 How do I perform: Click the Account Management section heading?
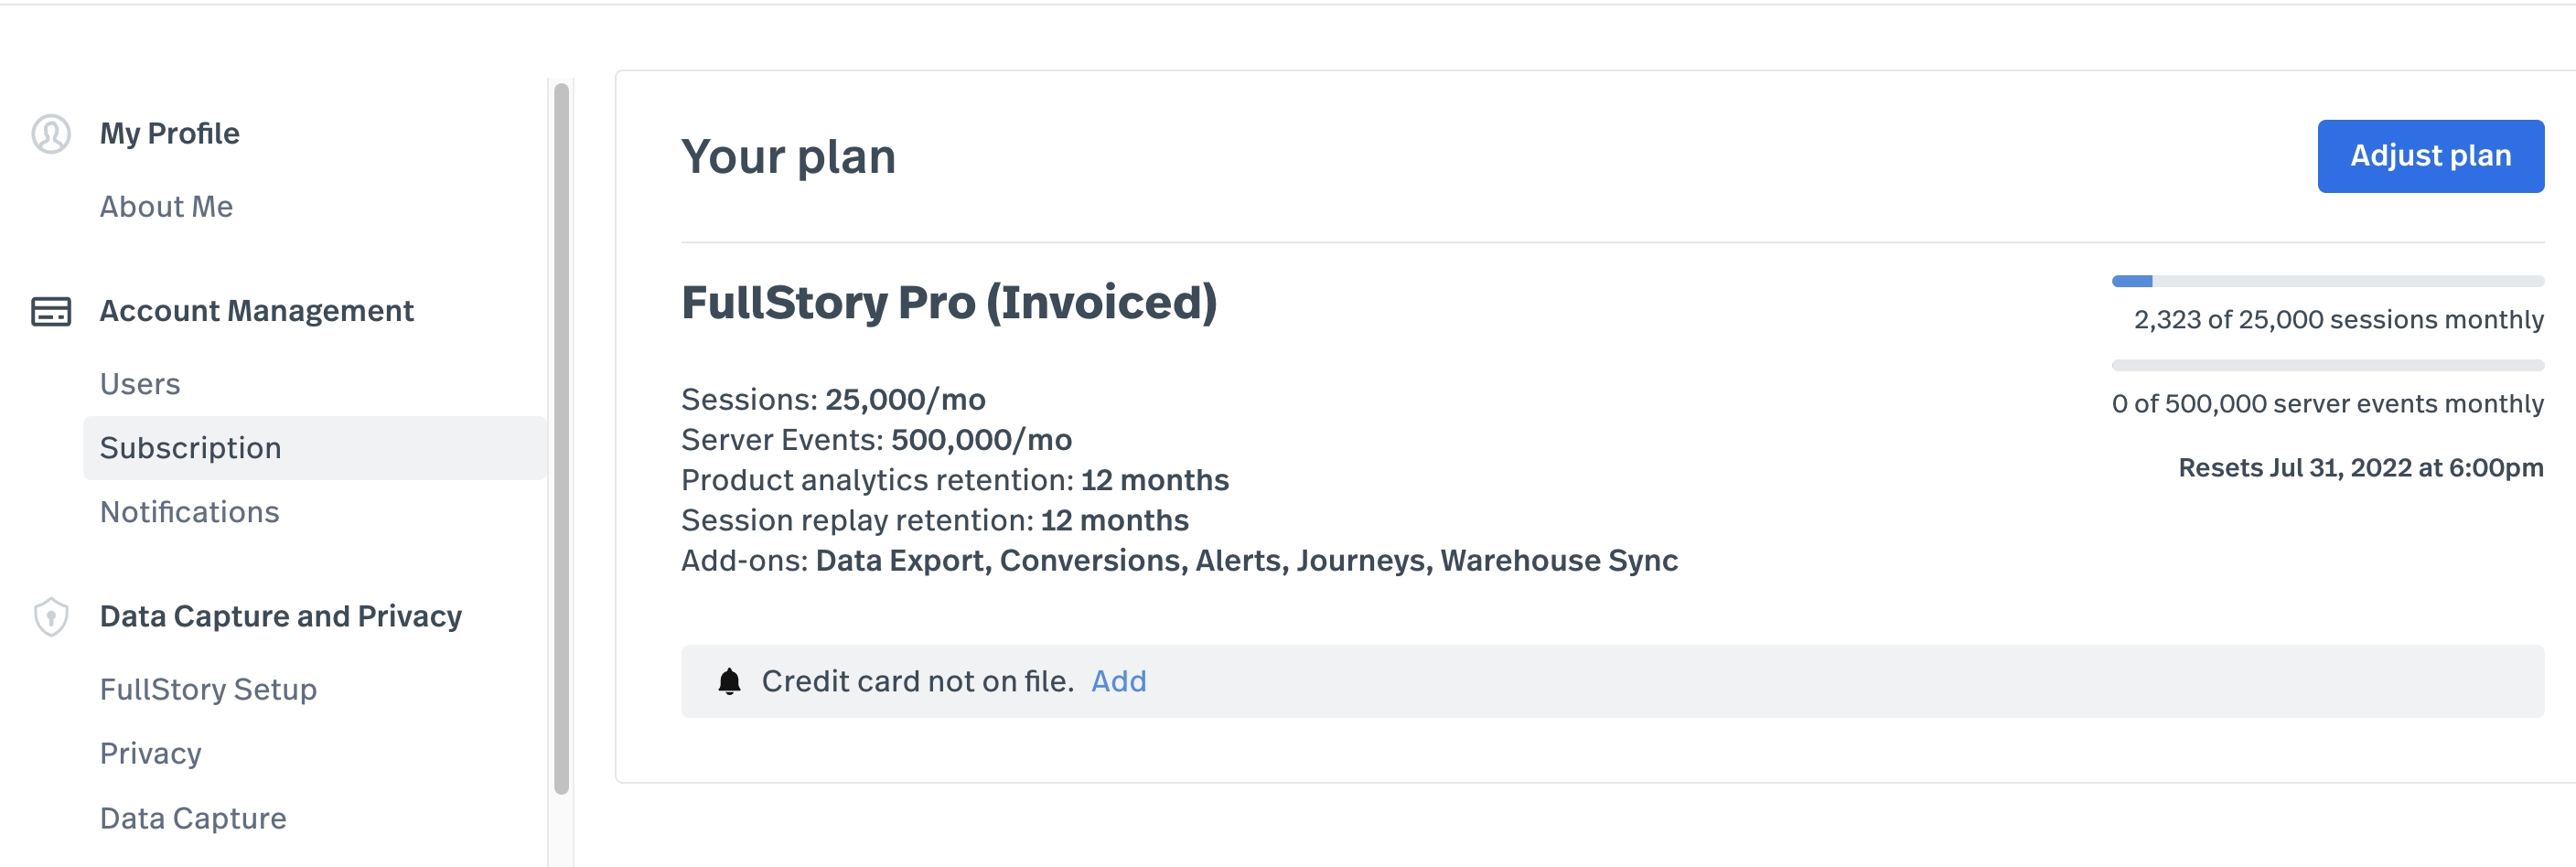[x=256, y=311]
